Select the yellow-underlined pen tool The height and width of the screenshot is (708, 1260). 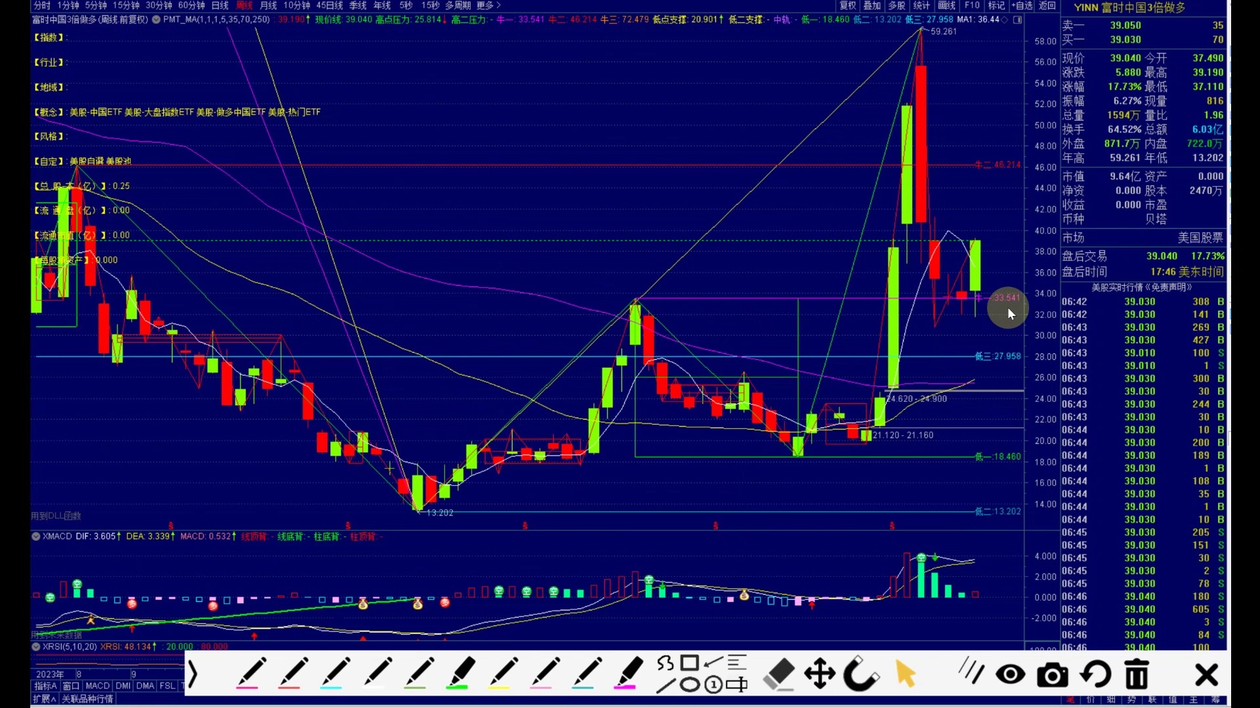[502, 673]
